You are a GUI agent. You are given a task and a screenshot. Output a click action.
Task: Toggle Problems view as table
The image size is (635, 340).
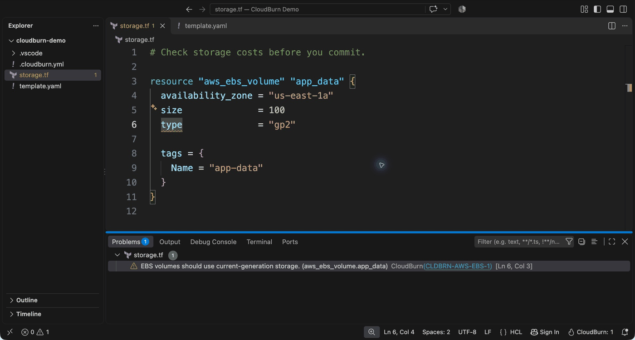[x=594, y=242]
